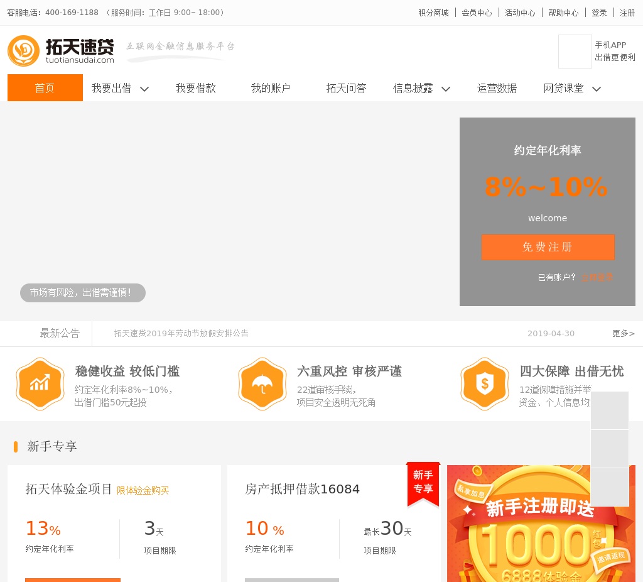Click the 拓天速贷 logo icon

[x=24, y=51]
